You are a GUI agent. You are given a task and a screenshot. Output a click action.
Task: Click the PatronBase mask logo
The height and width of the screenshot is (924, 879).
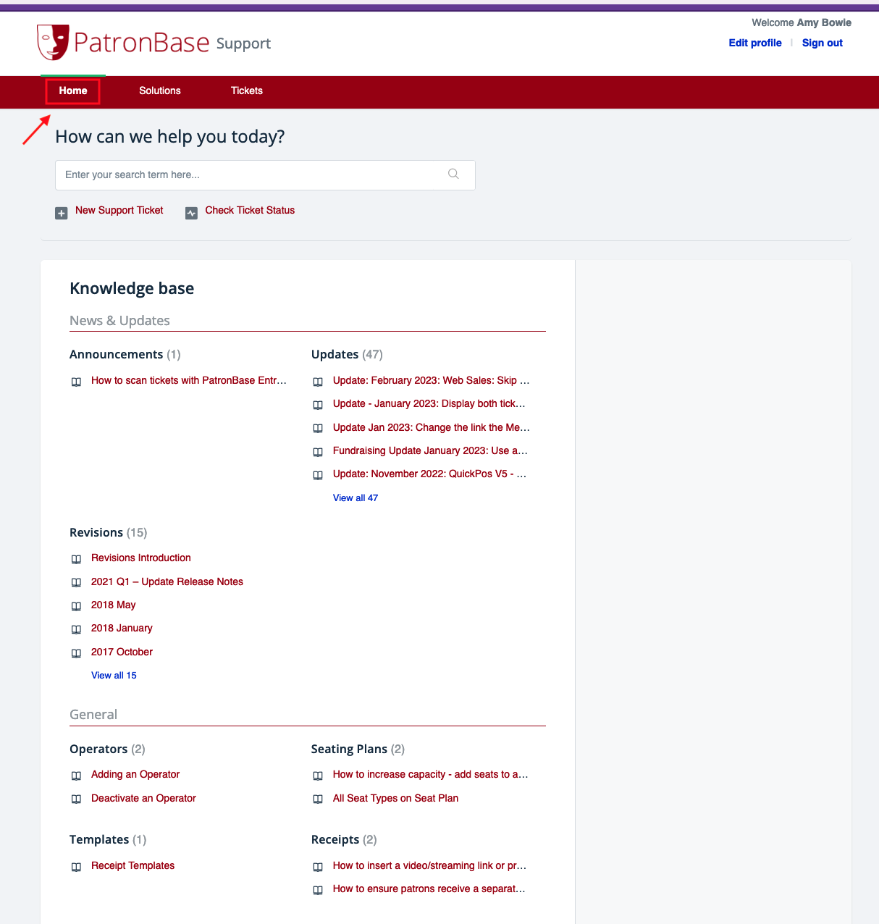(53, 42)
